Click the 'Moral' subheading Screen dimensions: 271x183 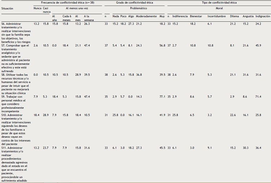(x=219, y=8)
